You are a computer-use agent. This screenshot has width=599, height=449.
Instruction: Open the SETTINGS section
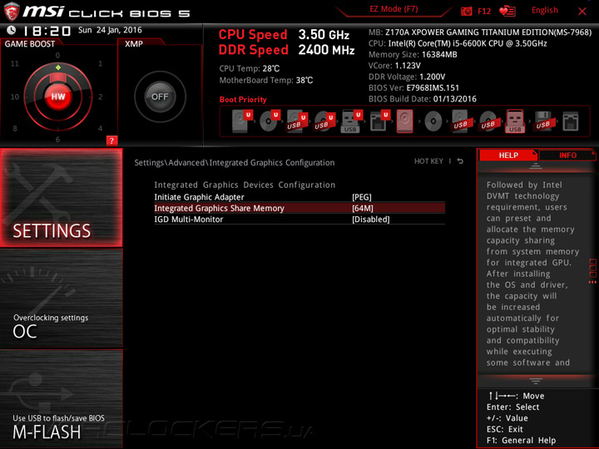pos(62,198)
